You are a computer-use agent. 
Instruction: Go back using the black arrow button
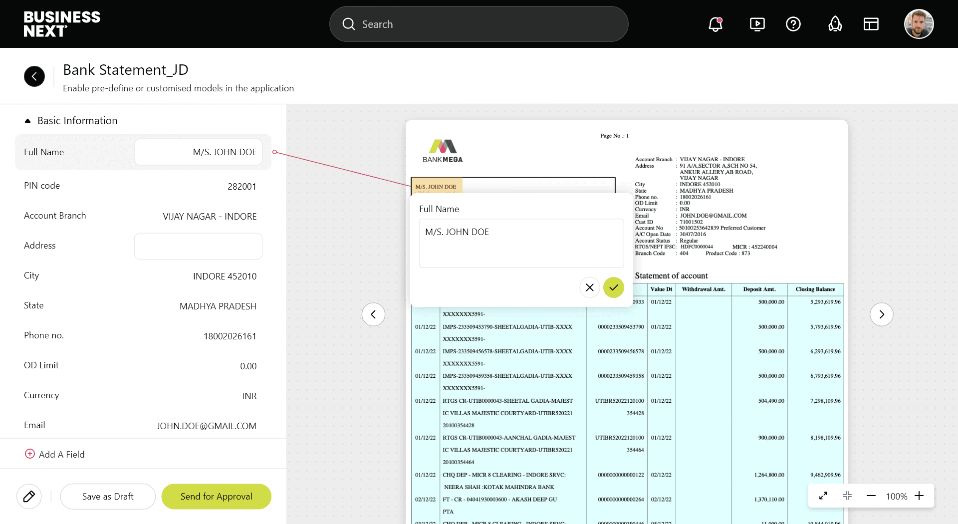tap(34, 76)
